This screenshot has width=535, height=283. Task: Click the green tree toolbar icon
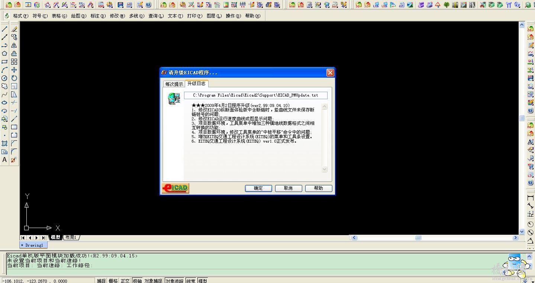pos(447,5)
